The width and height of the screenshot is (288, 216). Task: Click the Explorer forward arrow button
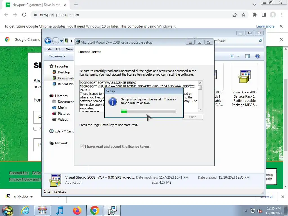[56, 41]
